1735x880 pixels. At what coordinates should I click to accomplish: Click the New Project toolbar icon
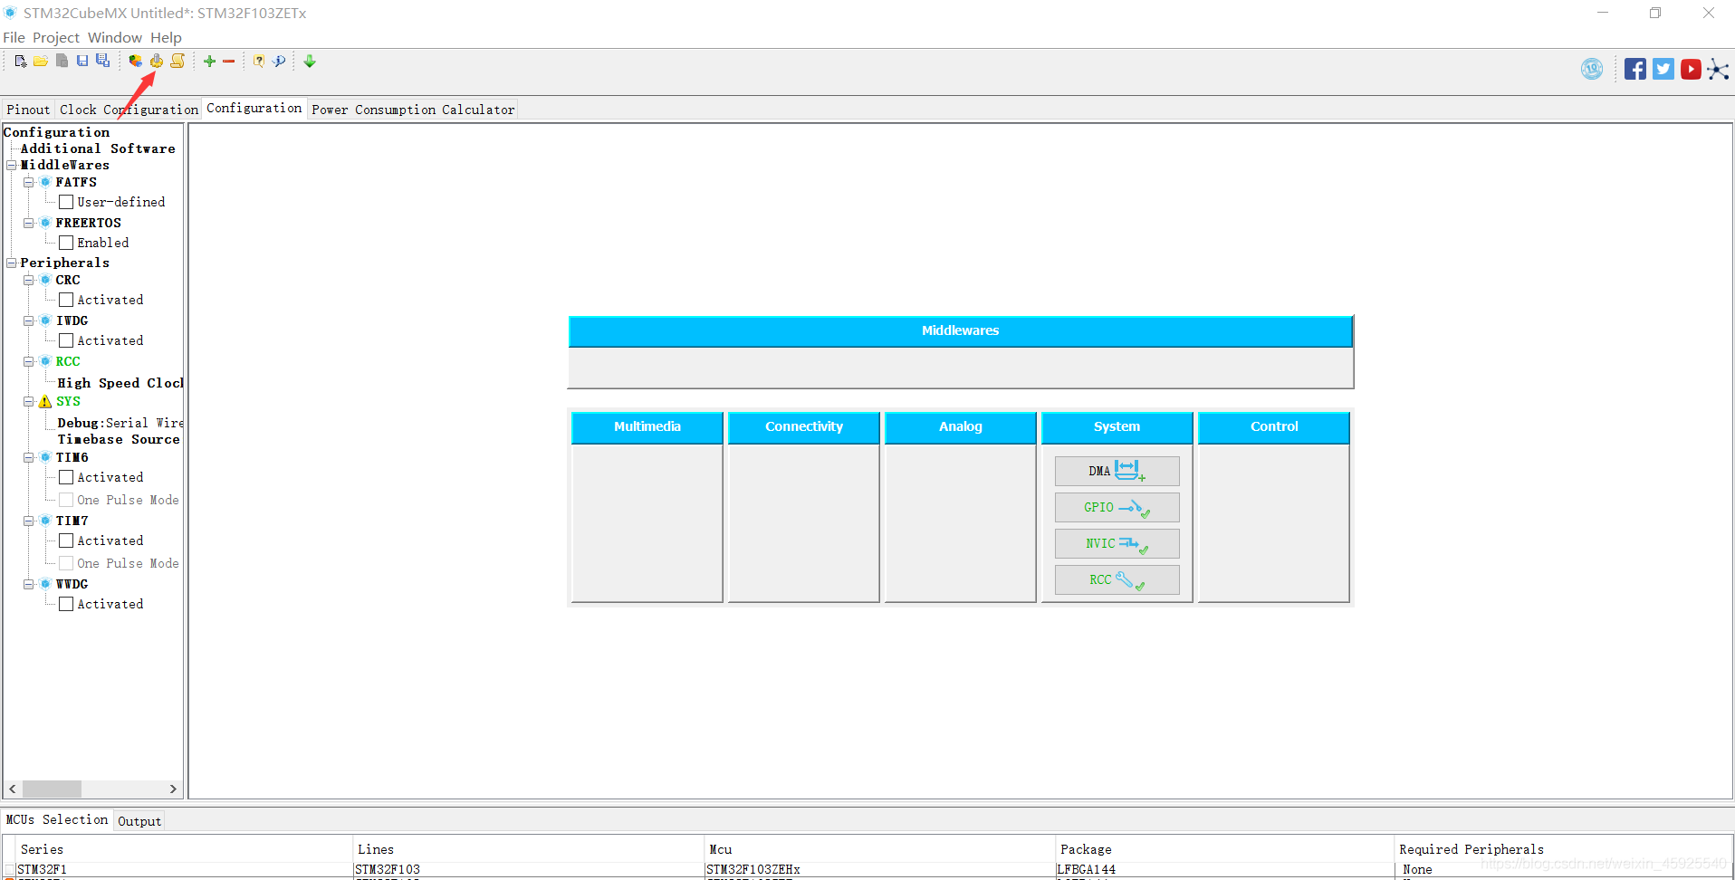pos(20,61)
